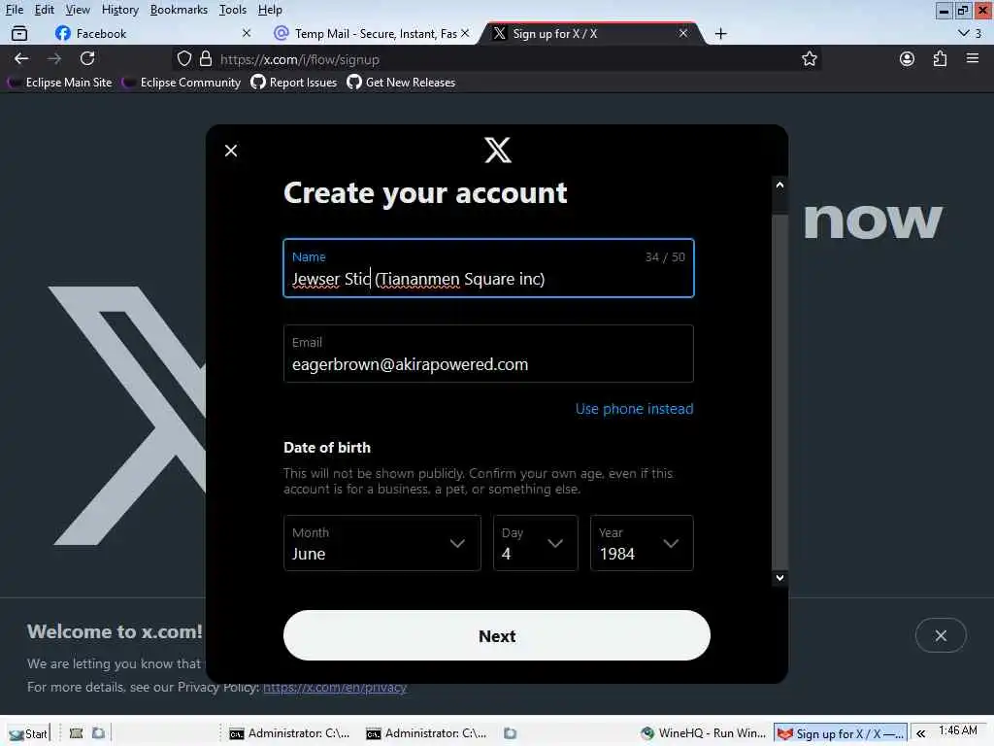The image size is (994, 746).
Task: Open a new tab with plus button
Action: (x=721, y=34)
